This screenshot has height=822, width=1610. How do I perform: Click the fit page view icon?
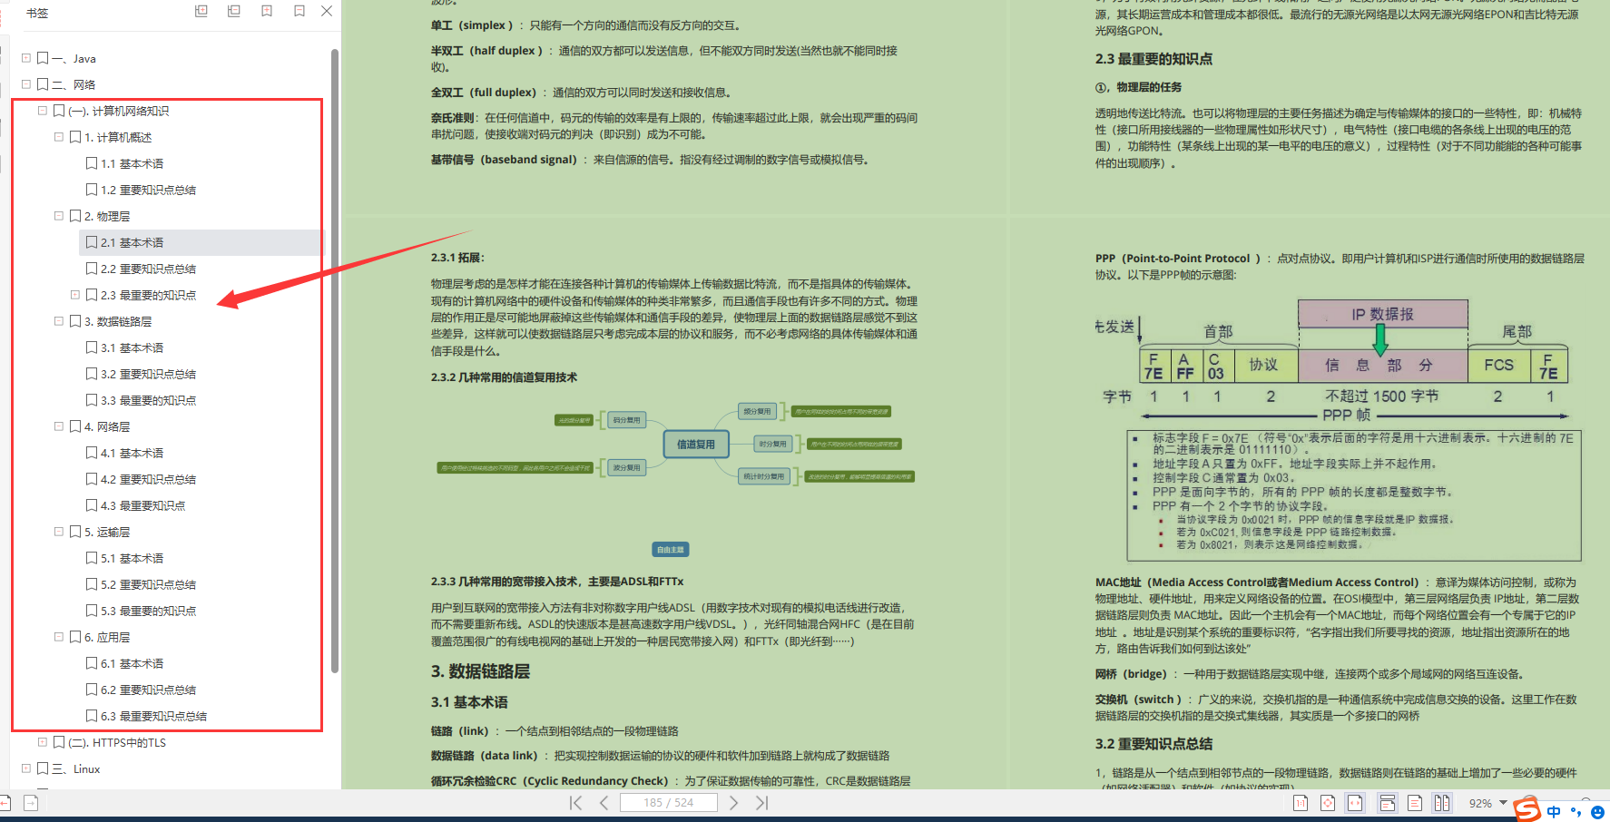point(1328,803)
